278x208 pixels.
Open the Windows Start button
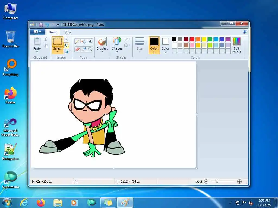tap(7, 203)
